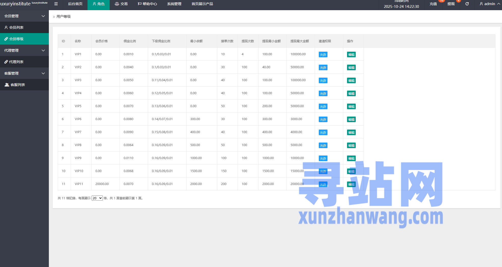This screenshot has height=267, width=502.
Task: Click the refresh icon in top bar
Action: pyautogui.click(x=467, y=4)
